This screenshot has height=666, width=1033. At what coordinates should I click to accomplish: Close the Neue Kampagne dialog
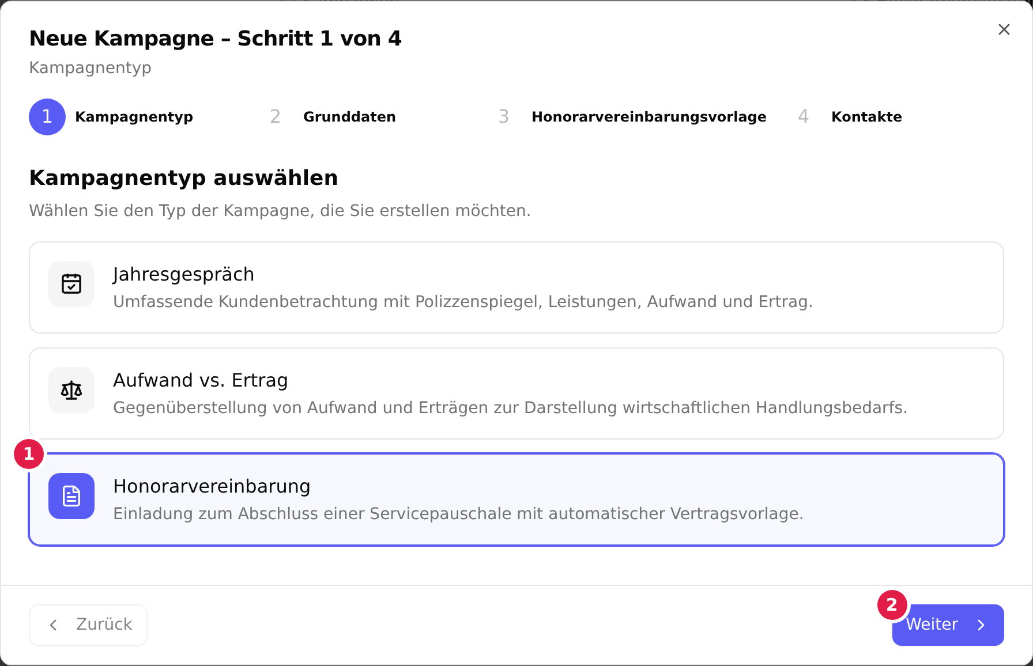(x=1004, y=29)
